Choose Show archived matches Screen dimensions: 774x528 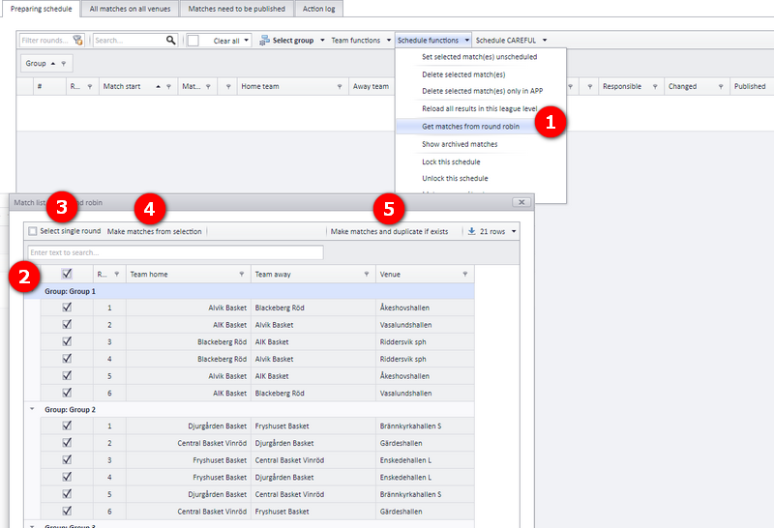point(460,144)
